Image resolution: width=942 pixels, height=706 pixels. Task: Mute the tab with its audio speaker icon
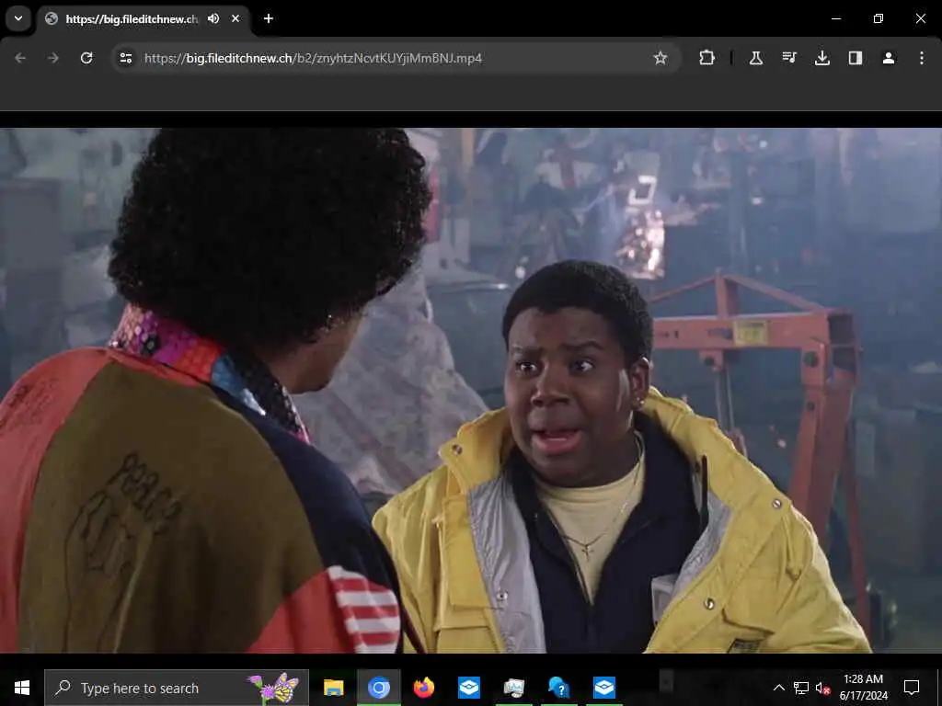(x=213, y=18)
